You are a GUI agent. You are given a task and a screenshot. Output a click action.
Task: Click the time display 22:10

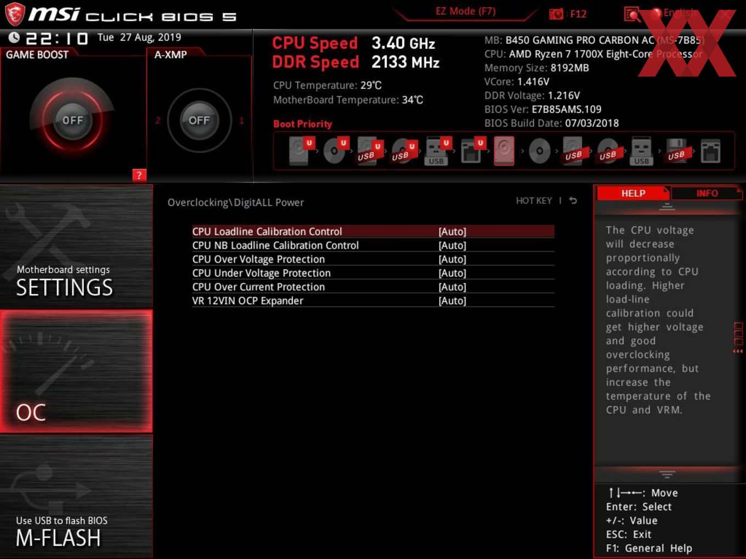click(x=57, y=38)
